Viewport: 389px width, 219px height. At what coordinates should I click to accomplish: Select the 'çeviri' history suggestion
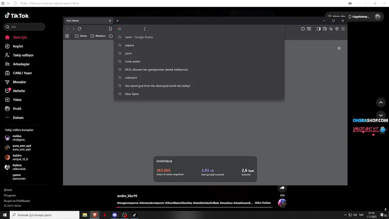click(199, 53)
